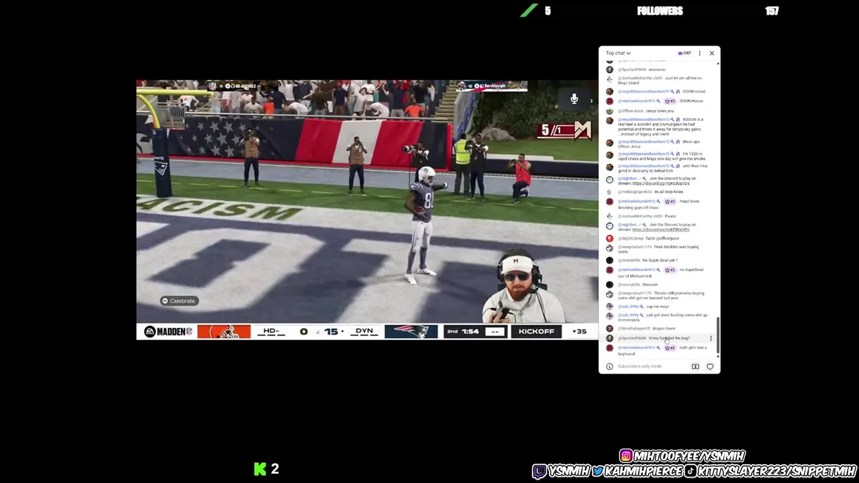
Task: Click the FOLLOWERS label
Action: (660, 11)
